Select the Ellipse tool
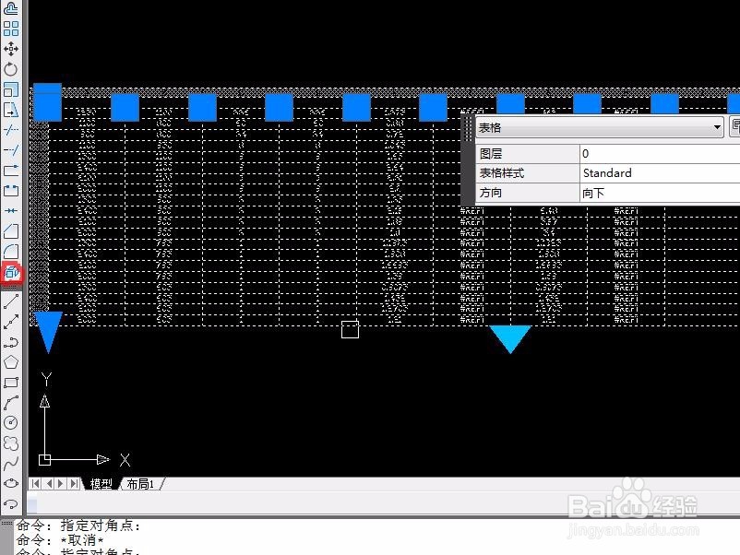This screenshot has height=555, width=740. click(11, 483)
